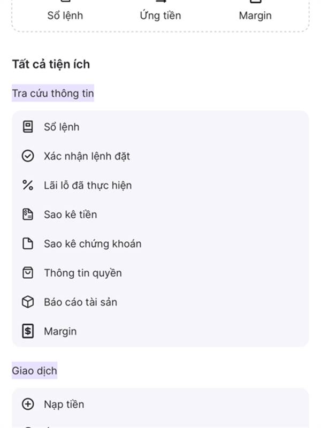Screen dimensions: 321x428
Task: Click the percent icon for Lãi lỗ
Action: 27,185
